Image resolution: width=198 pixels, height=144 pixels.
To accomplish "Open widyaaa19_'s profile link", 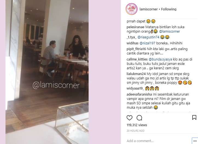I will pyautogui.click(x=135, y=88).
